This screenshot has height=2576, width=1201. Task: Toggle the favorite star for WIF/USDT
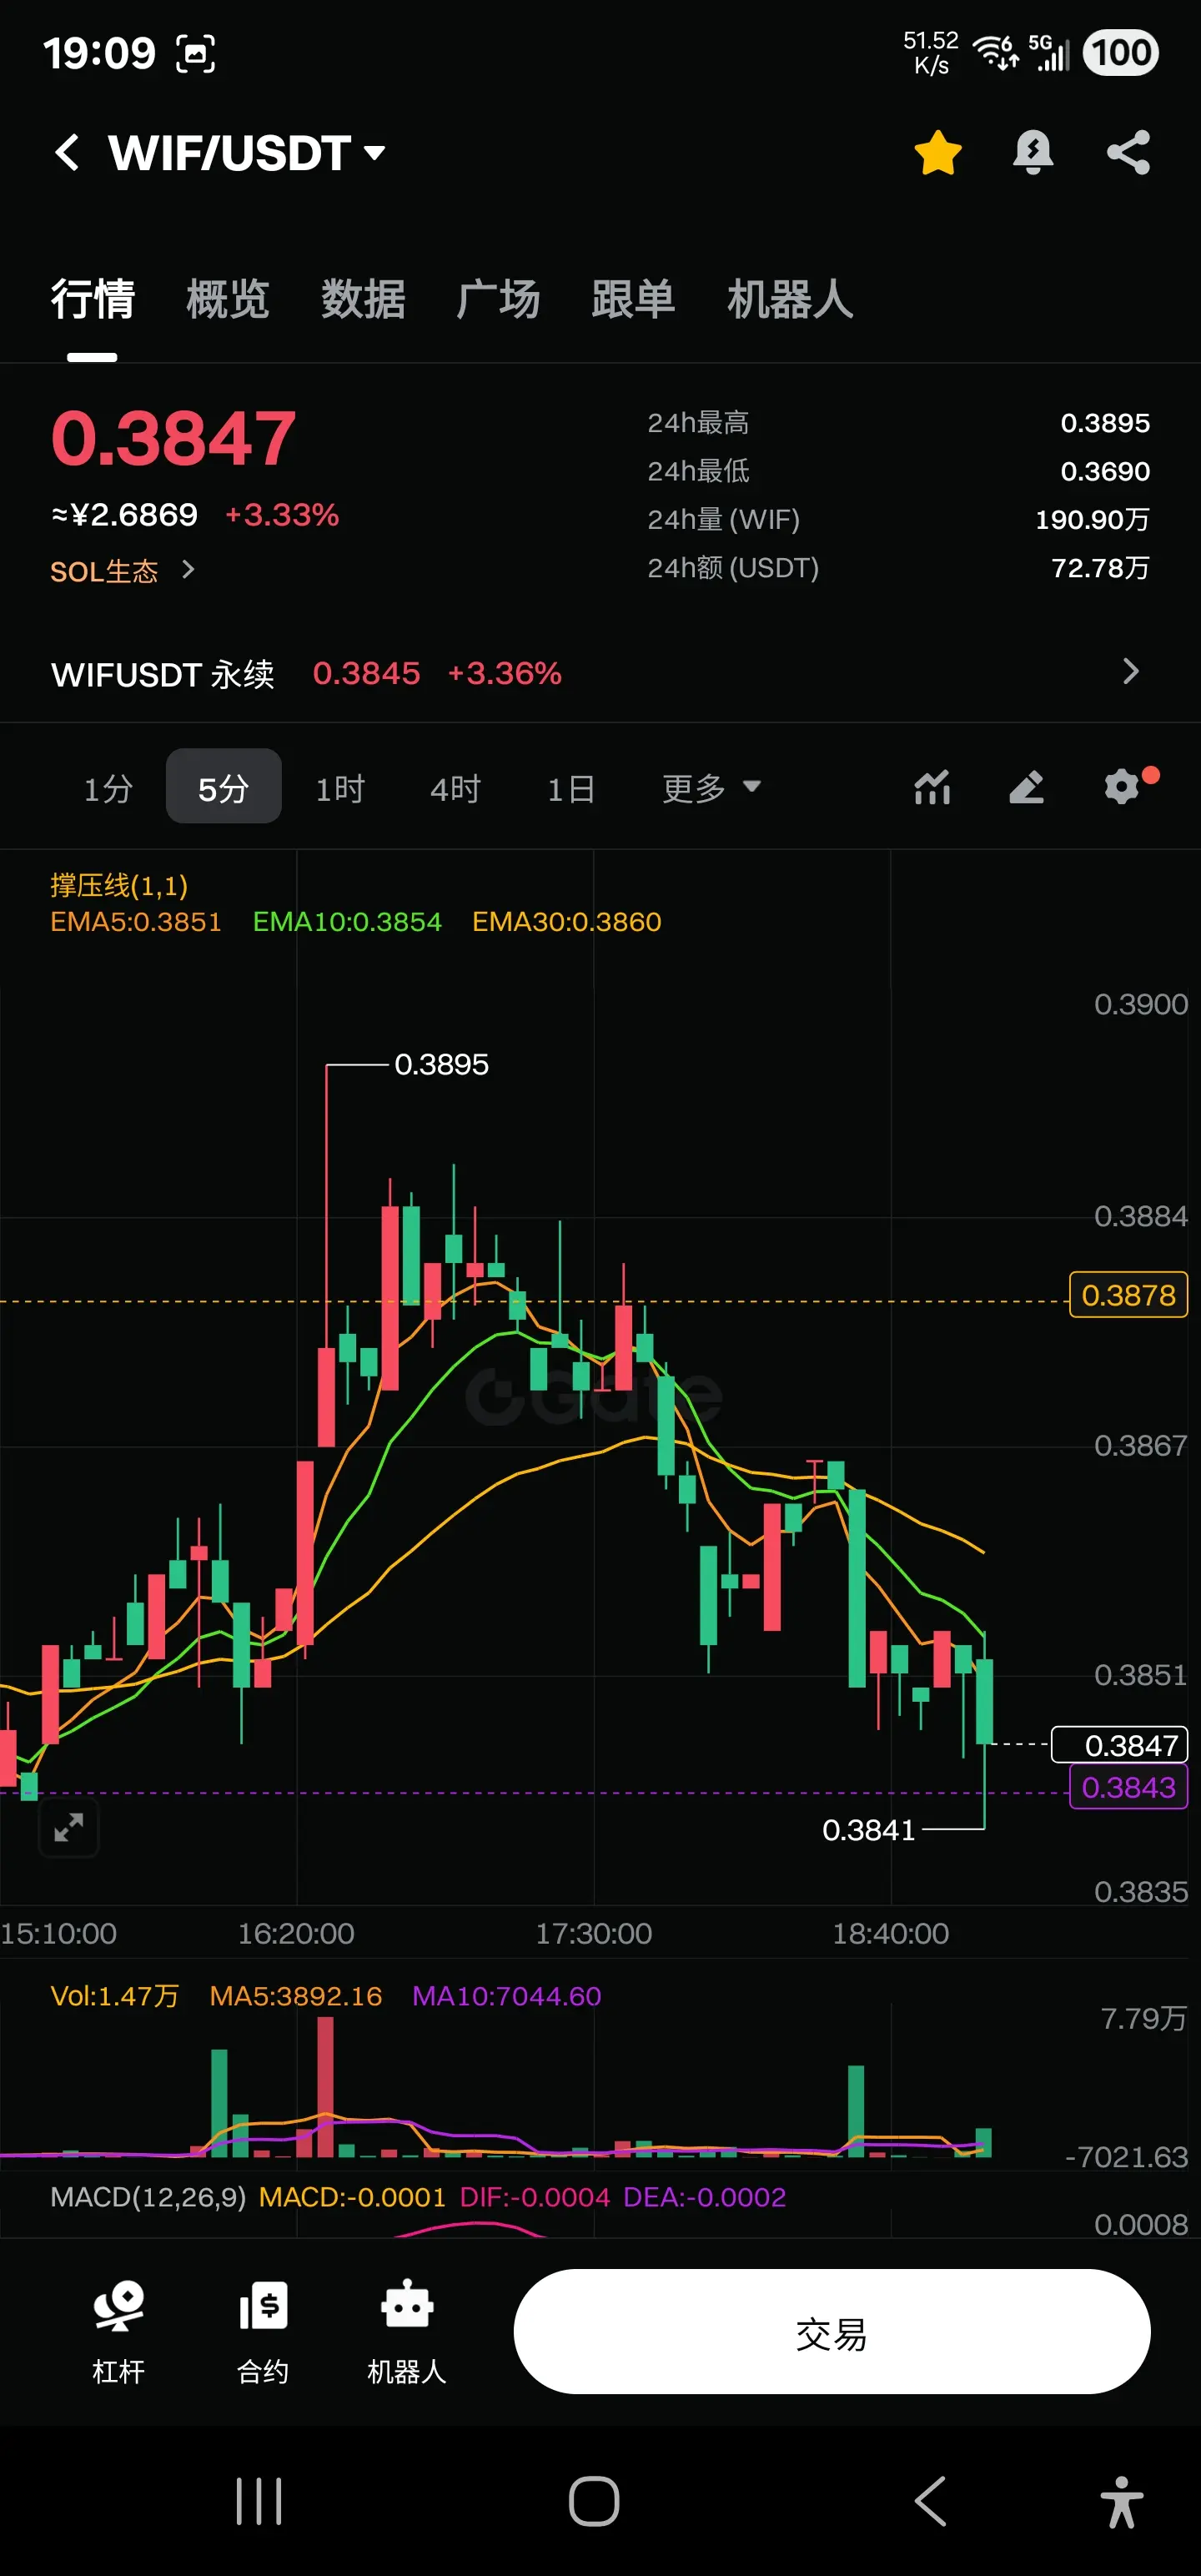click(937, 153)
